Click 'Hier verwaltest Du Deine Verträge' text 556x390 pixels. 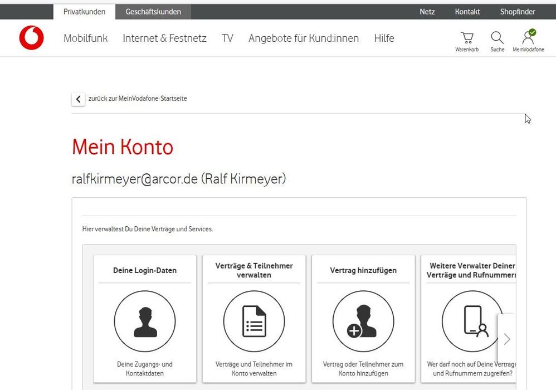[x=148, y=229]
